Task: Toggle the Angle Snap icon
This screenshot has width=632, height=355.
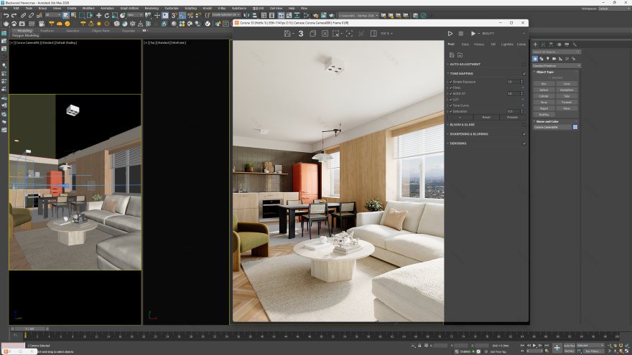Action: point(182,15)
